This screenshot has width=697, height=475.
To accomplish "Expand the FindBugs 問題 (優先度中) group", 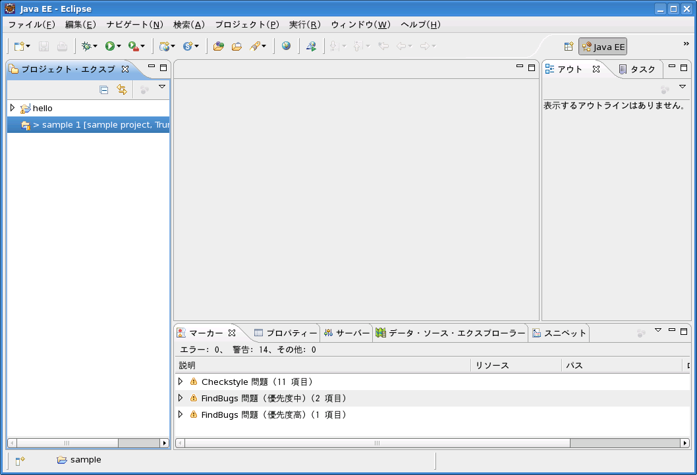I will click(181, 398).
